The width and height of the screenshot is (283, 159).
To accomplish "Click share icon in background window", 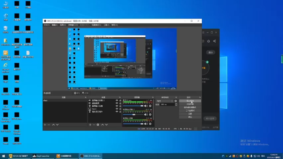I will 214,41.
